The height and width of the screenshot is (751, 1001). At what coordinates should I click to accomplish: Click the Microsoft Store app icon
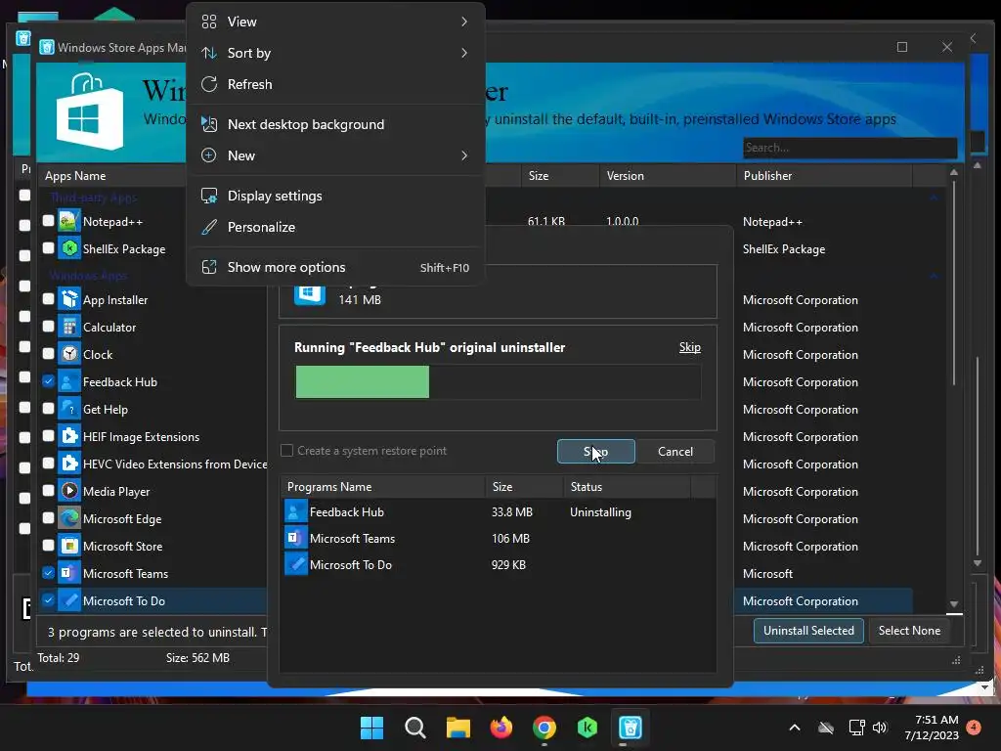(69, 546)
